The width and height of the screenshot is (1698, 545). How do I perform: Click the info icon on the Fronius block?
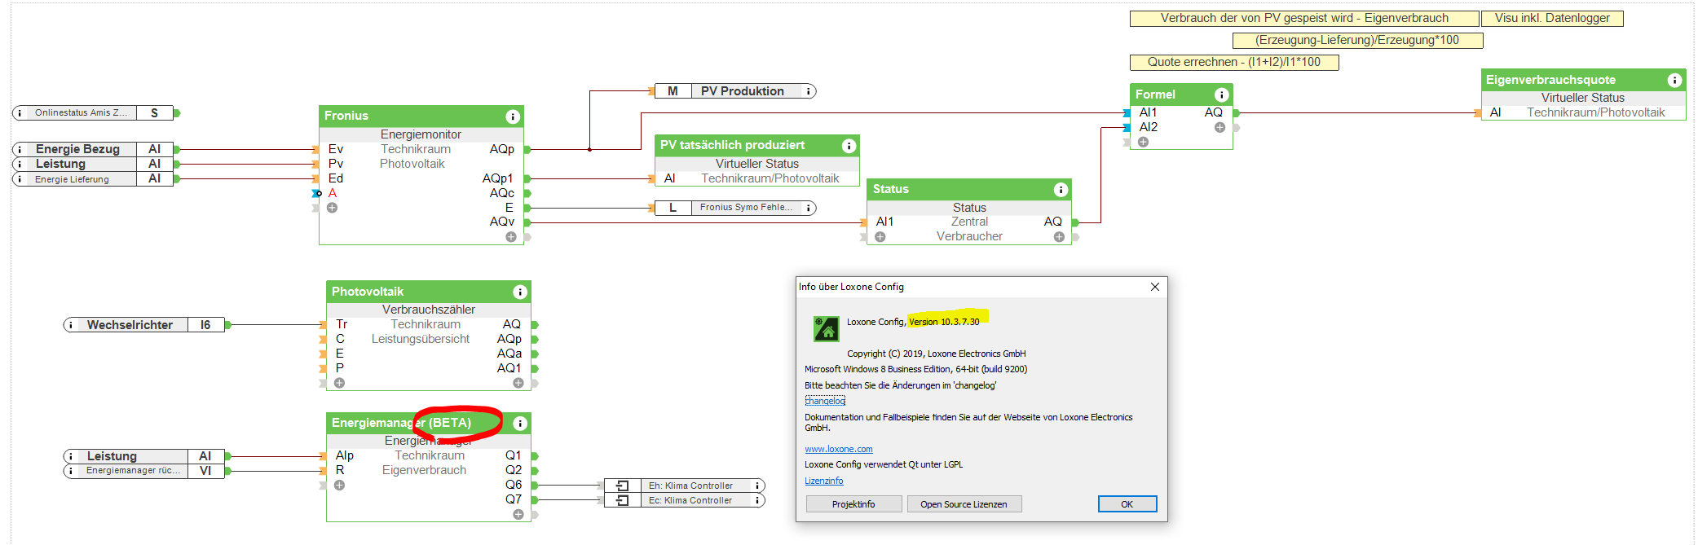point(513,116)
